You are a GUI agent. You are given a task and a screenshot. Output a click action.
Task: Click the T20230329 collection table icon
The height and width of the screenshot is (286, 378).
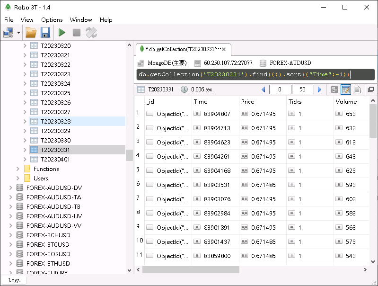[x=34, y=131]
